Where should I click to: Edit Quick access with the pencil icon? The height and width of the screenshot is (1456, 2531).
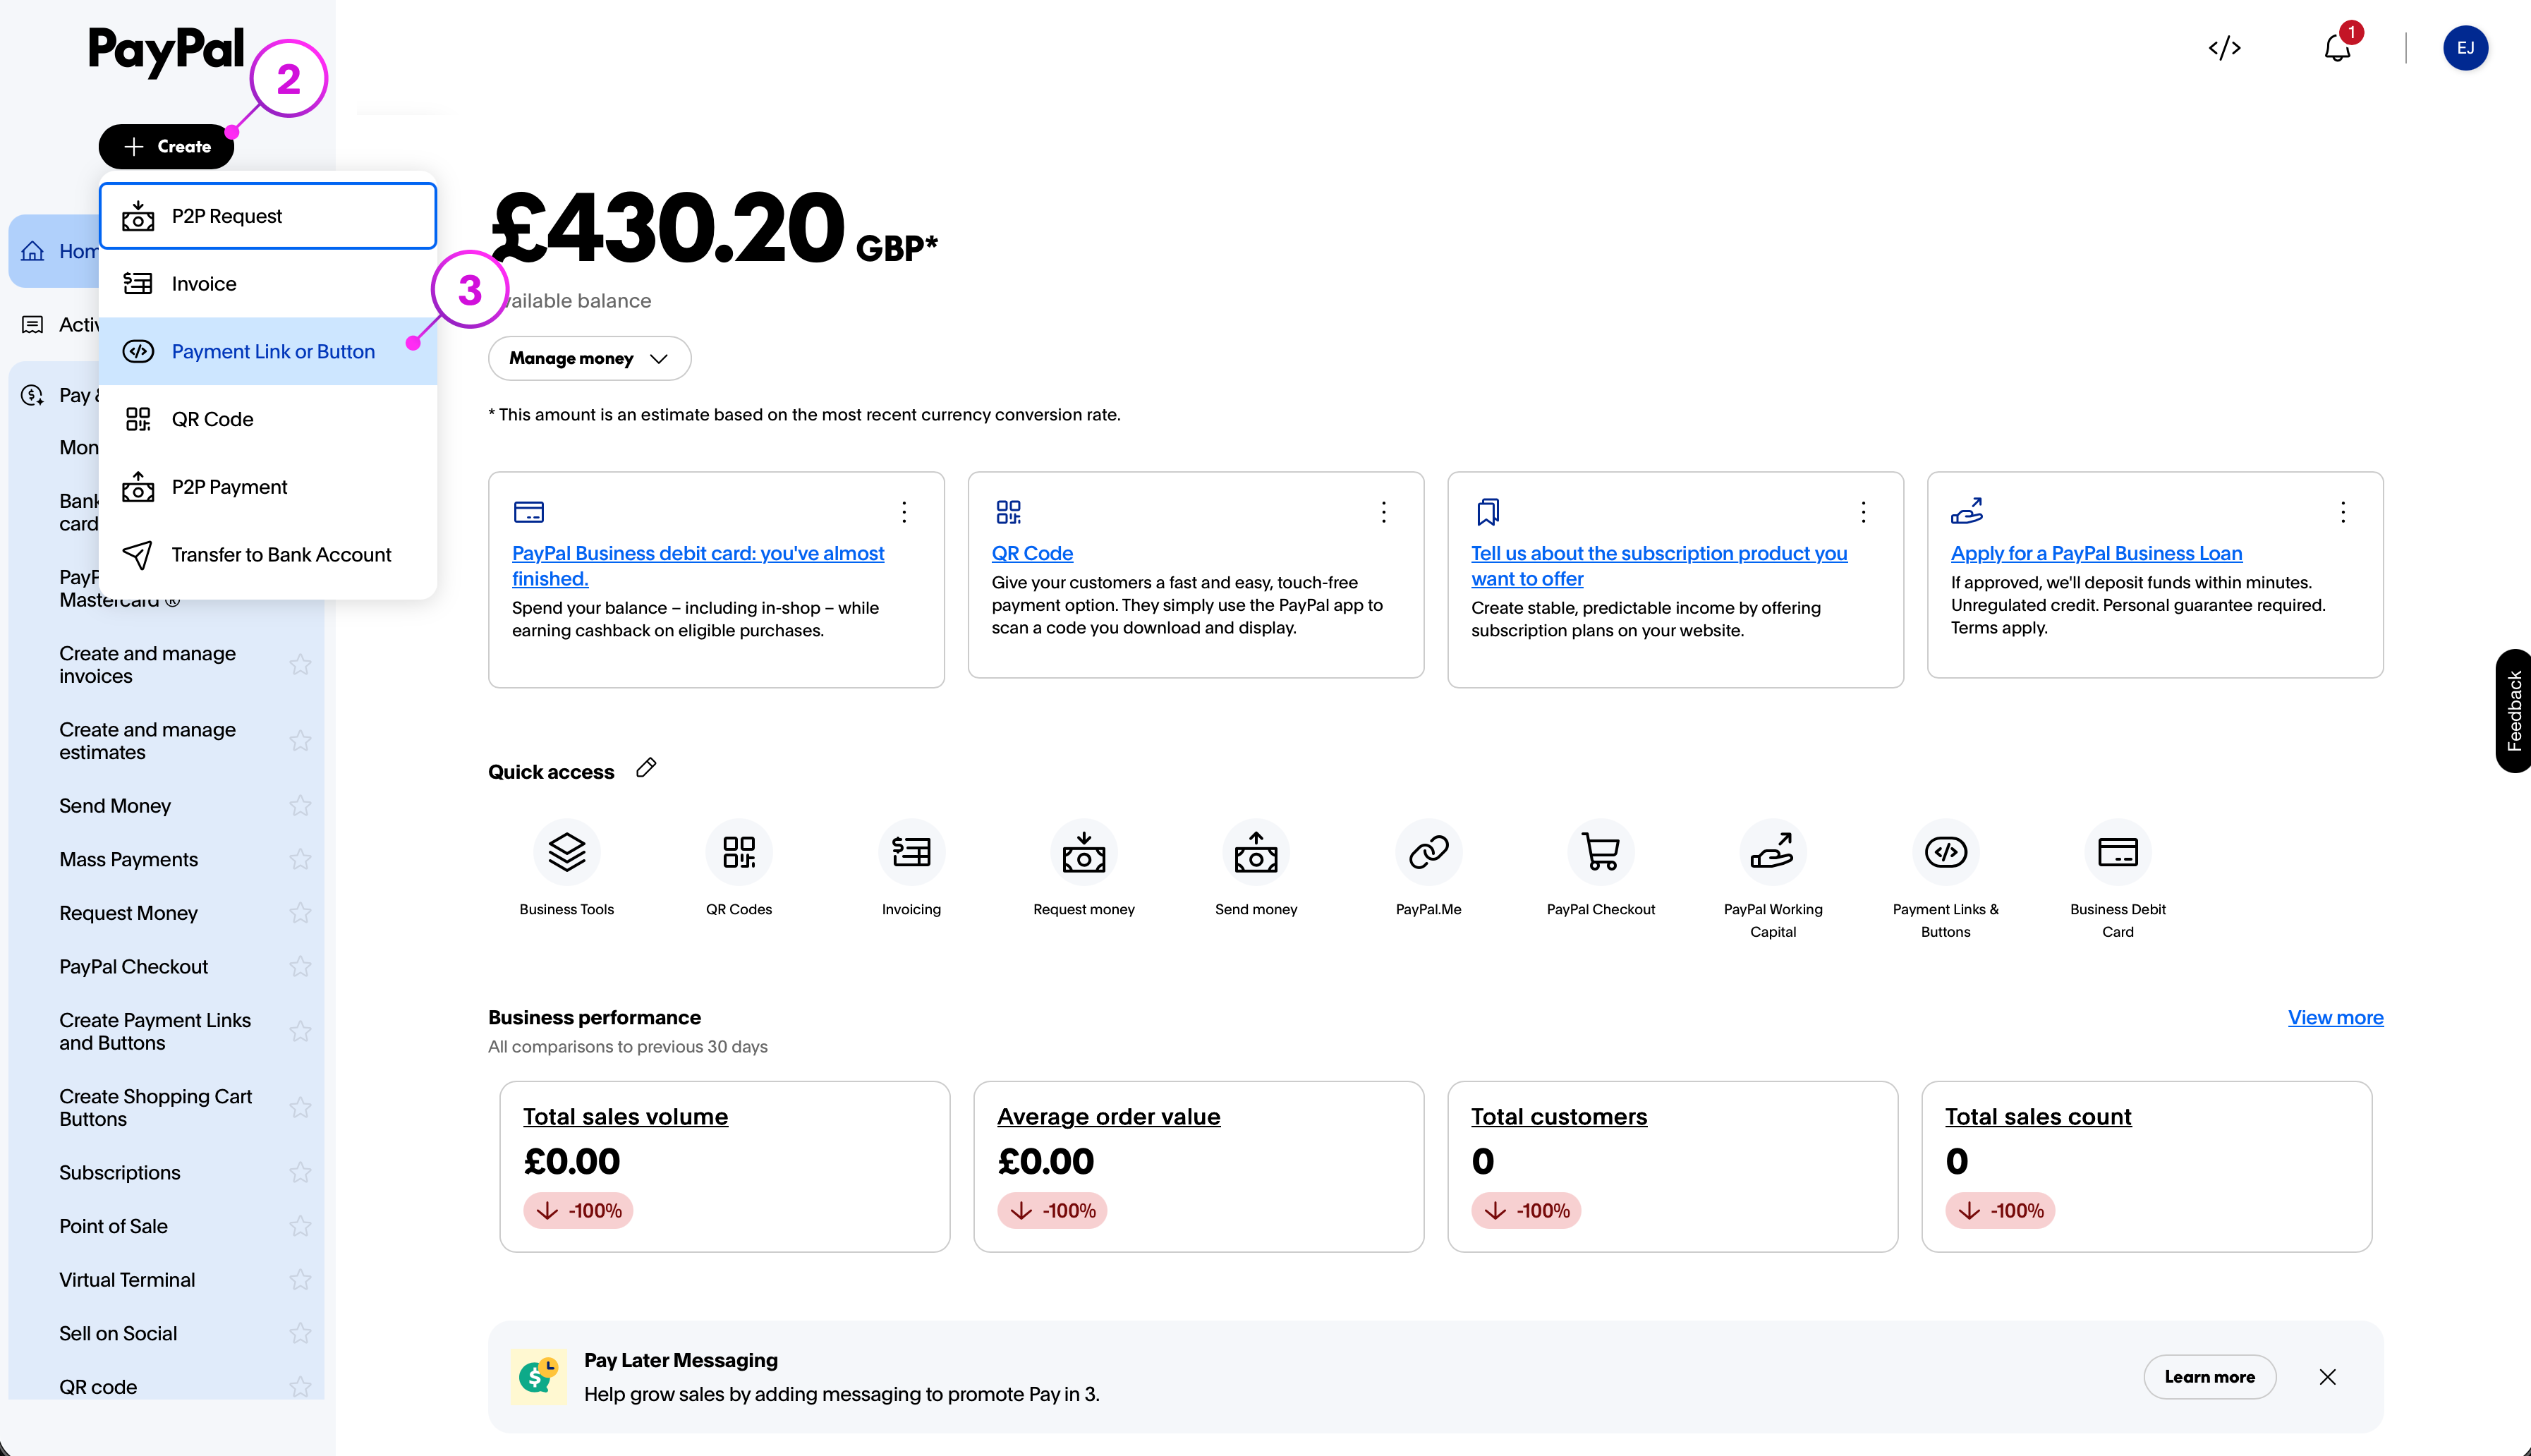(646, 768)
